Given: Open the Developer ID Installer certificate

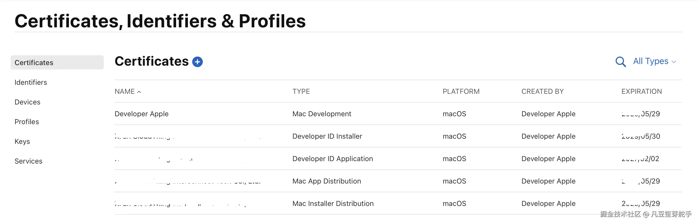Looking at the screenshot, I should tap(327, 136).
